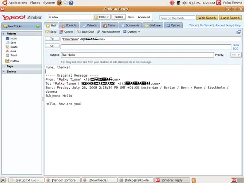
Task: Open the Account Setup link
Action: pyautogui.click(x=224, y=25)
